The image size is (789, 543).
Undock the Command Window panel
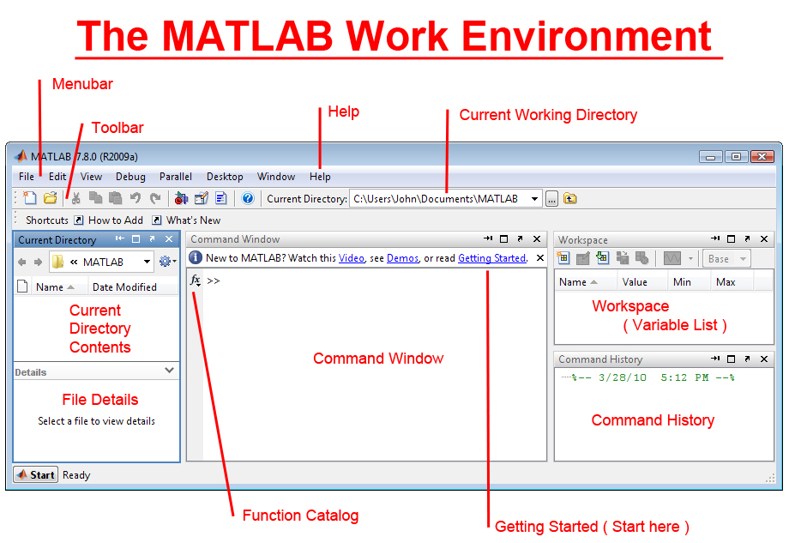[520, 238]
